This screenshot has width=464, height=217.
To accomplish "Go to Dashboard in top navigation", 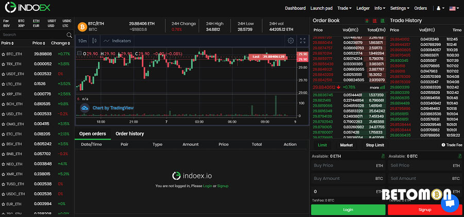I will pyautogui.click(x=295, y=8).
